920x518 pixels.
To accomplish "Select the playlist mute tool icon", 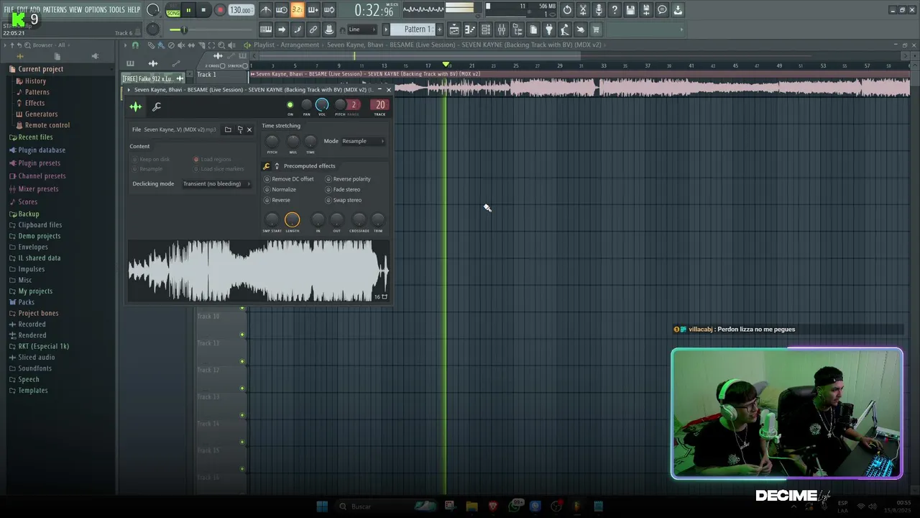I will click(181, 45).
